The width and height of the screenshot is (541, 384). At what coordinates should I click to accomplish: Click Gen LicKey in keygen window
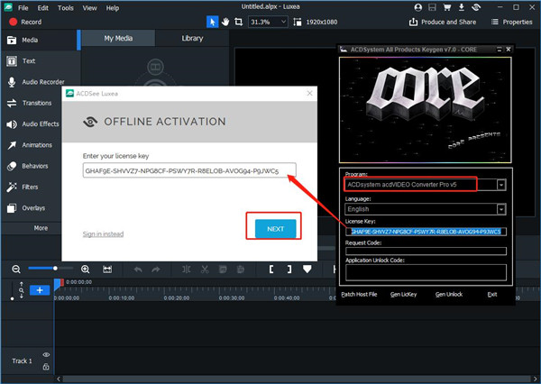click(403, 294)
